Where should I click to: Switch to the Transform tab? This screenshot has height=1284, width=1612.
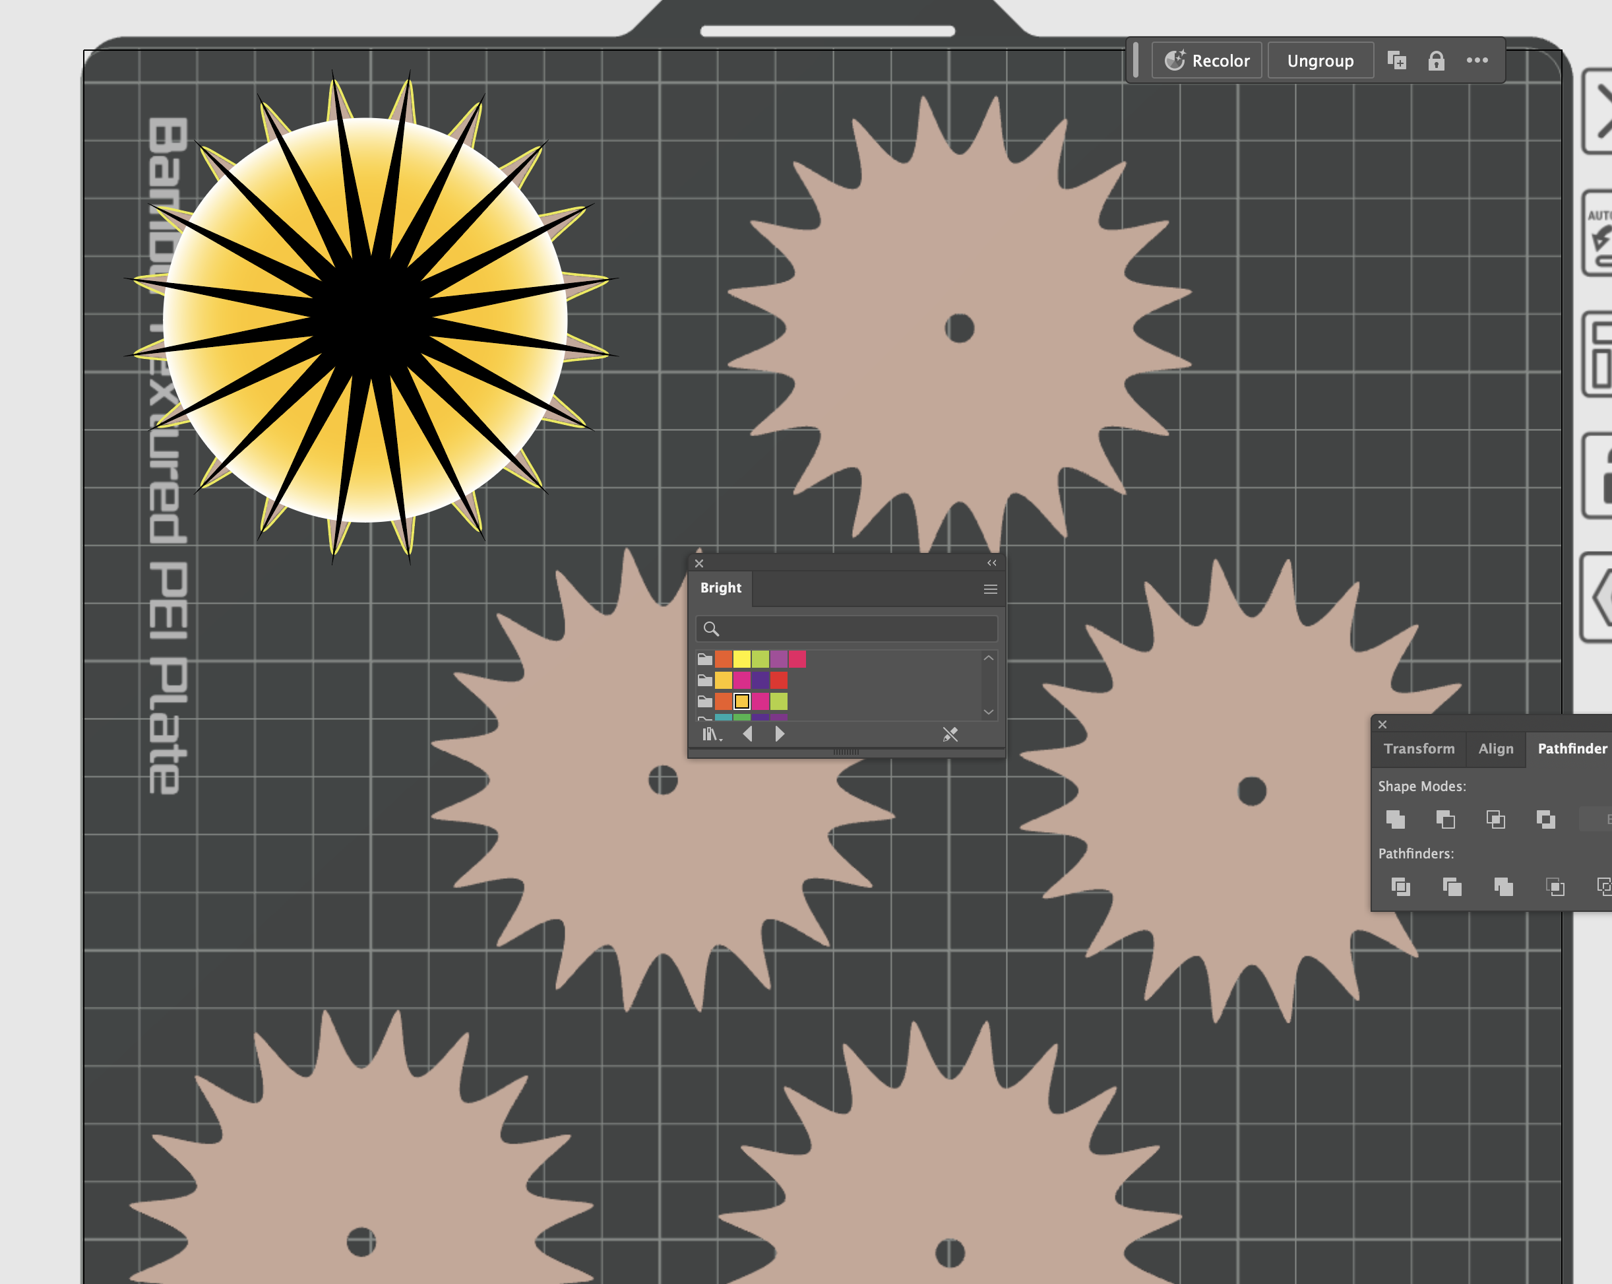(x=1418, y=749)
